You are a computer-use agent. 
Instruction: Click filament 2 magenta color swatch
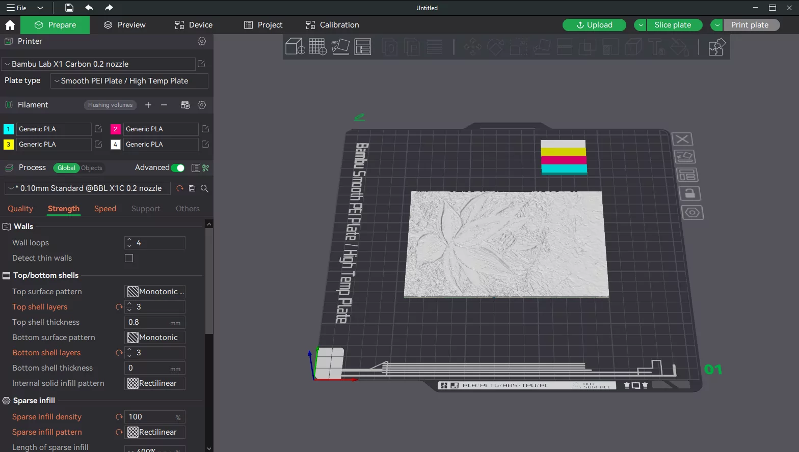(116, 129)
